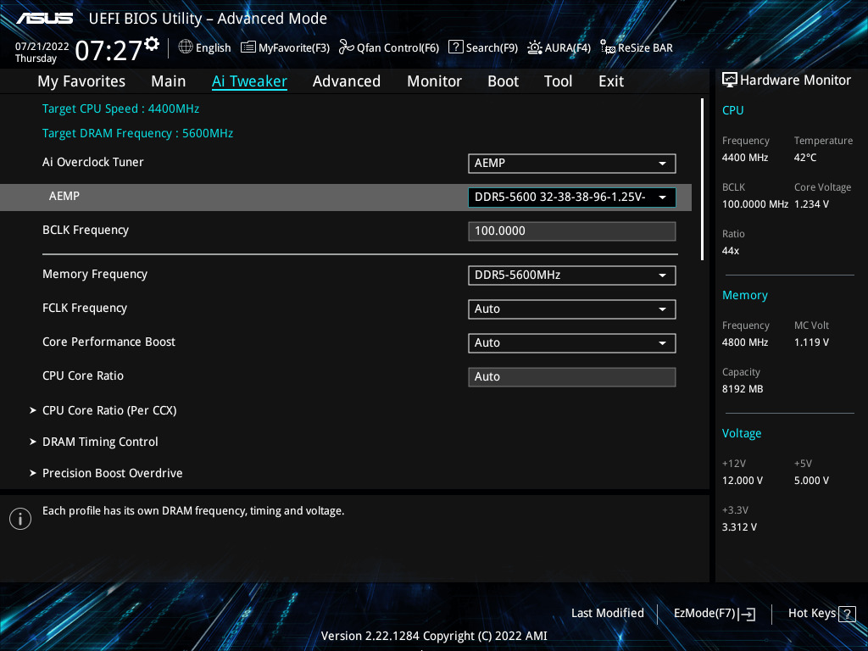868x651 pixels.
Task: Open Qfan Control(F6)
Action: pos(389,47)
